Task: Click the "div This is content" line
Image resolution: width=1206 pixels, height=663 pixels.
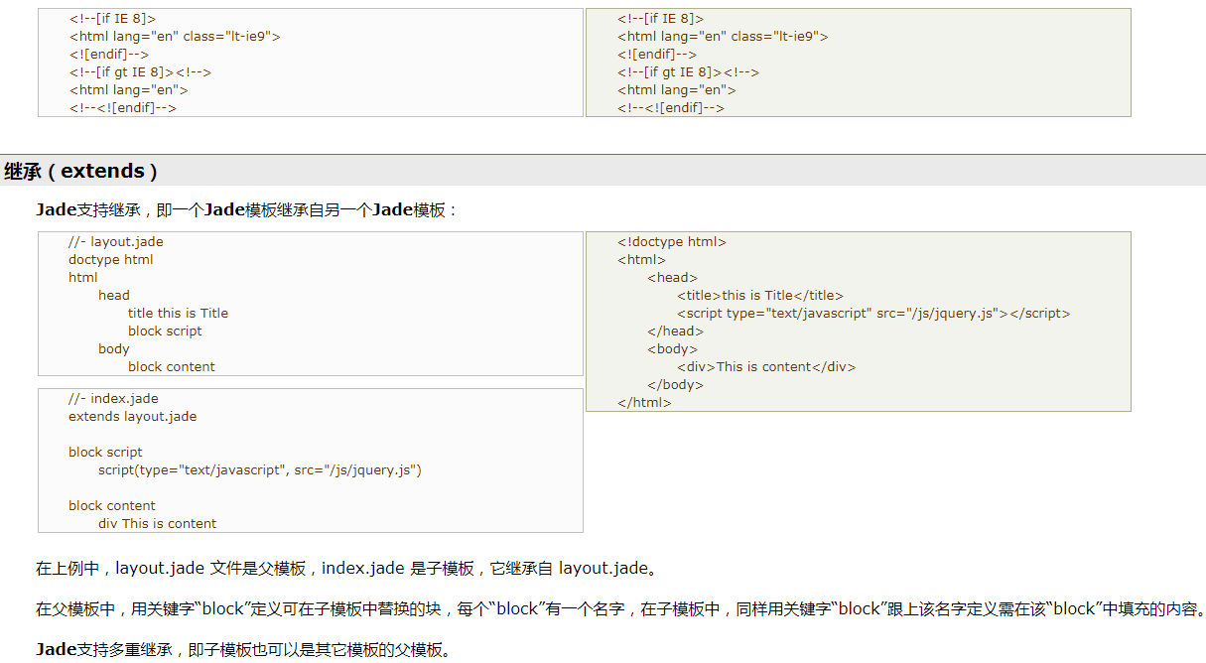Action: (157, 523)
